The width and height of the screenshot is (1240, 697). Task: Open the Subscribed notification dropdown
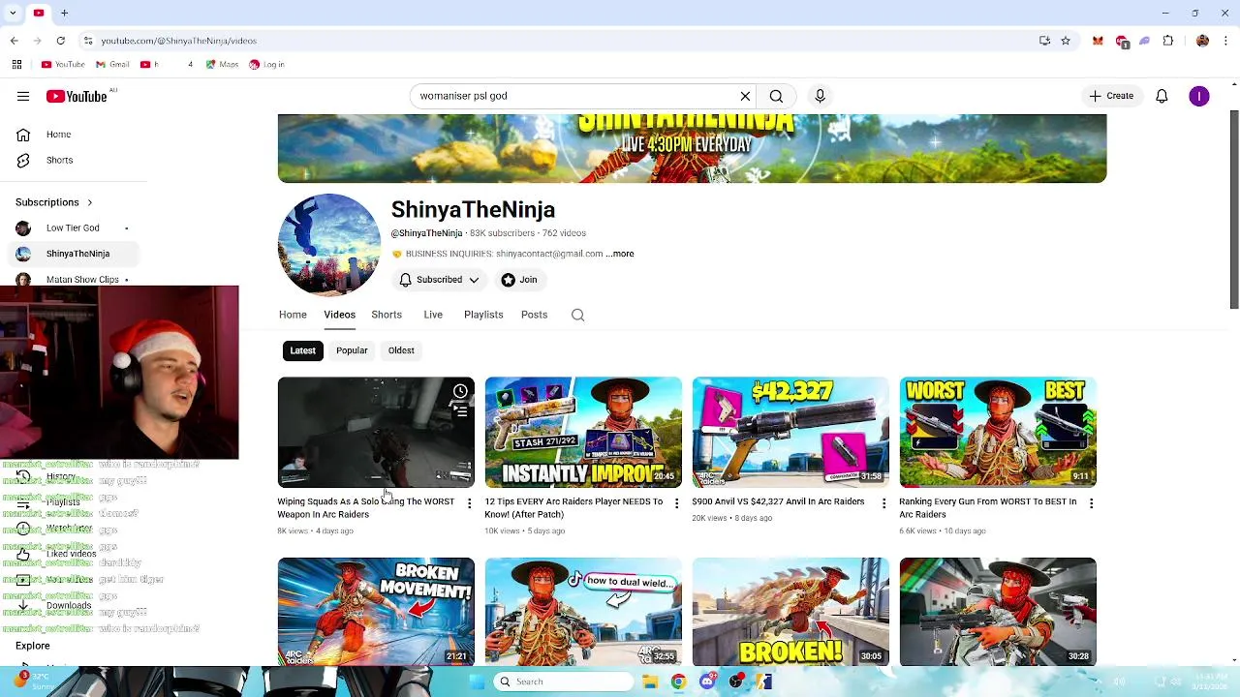pos(440,280)
